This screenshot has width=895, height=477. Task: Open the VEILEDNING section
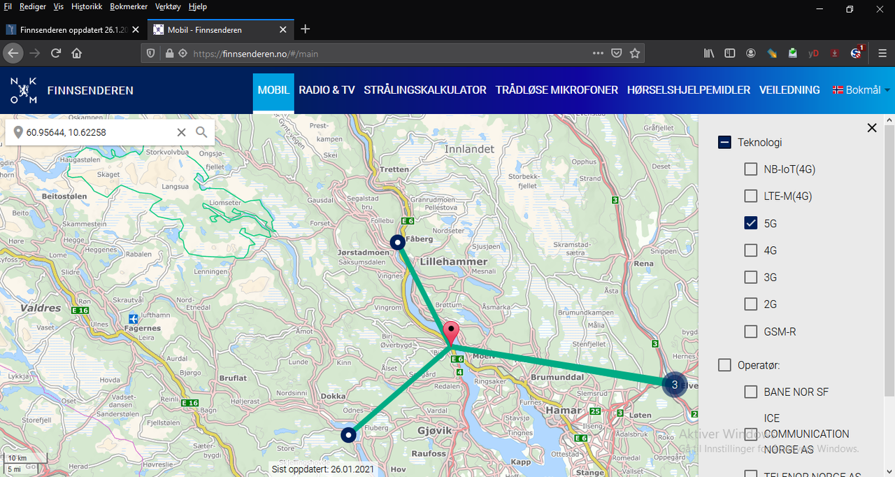789,90
